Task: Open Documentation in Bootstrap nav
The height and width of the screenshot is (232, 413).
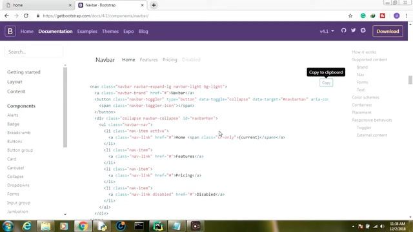Action: click(55, 32)
